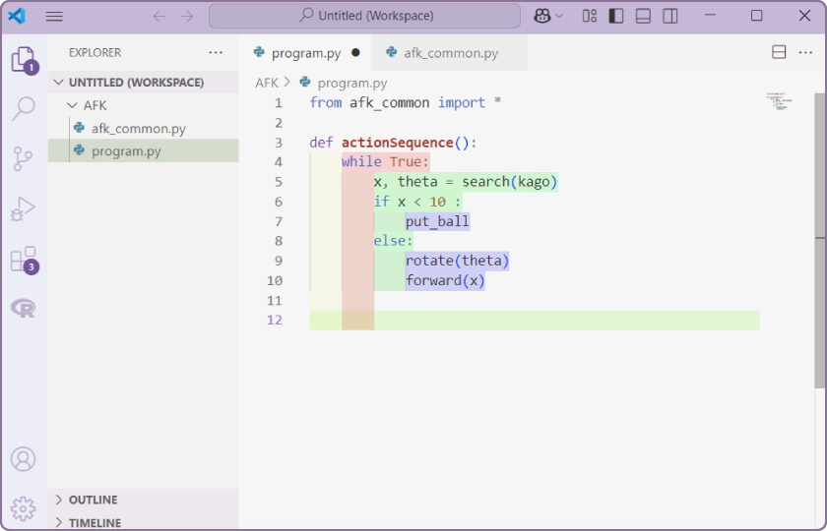The height and width of the screenshot is (531, 827).
Task: Click 'search(kago)' call in line 5
Action: [x=509, y=182]
